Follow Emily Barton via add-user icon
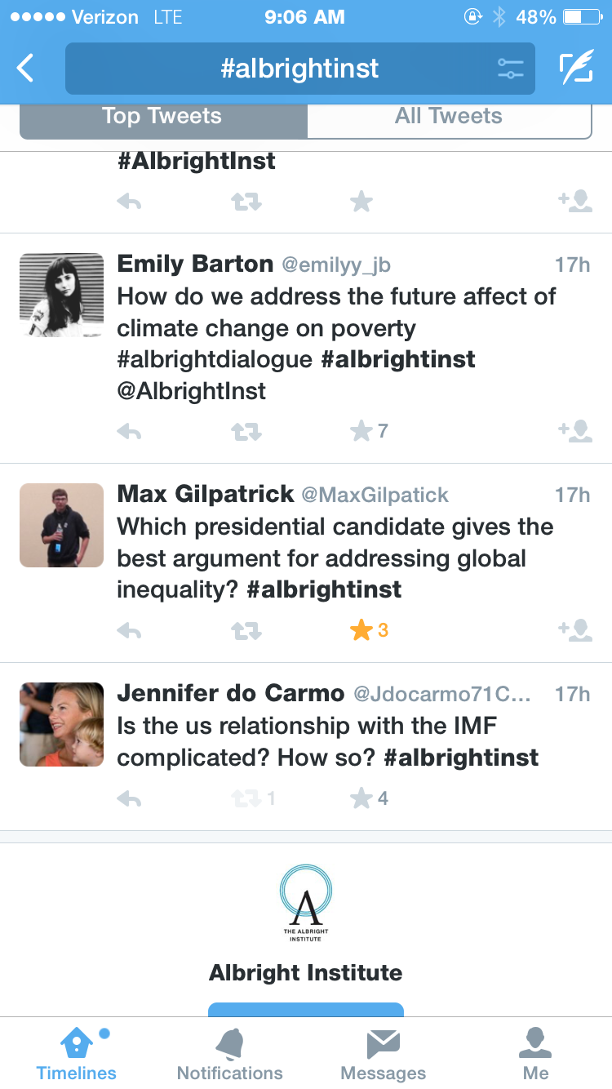 pos(575,431)
